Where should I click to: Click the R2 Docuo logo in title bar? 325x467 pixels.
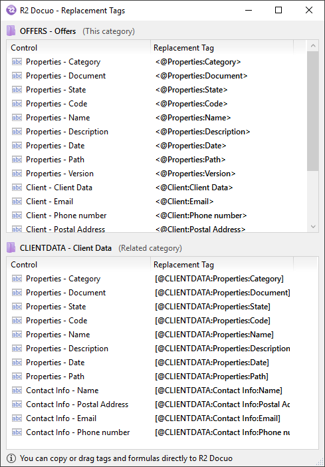(x=11, y=11)
